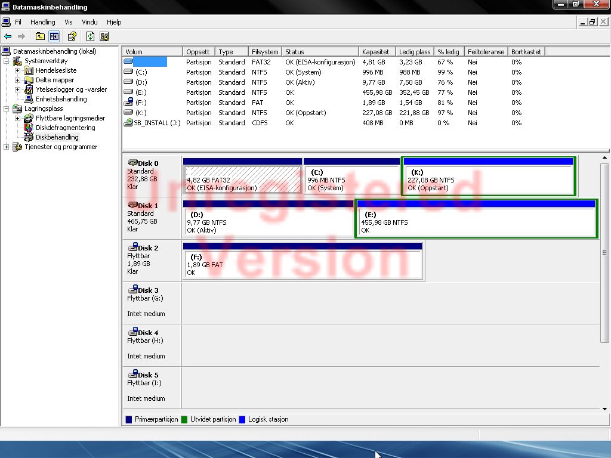Click the Diskdefragmentering icon
The width and height of the screenshot is (611, 458).
(29, 128)
